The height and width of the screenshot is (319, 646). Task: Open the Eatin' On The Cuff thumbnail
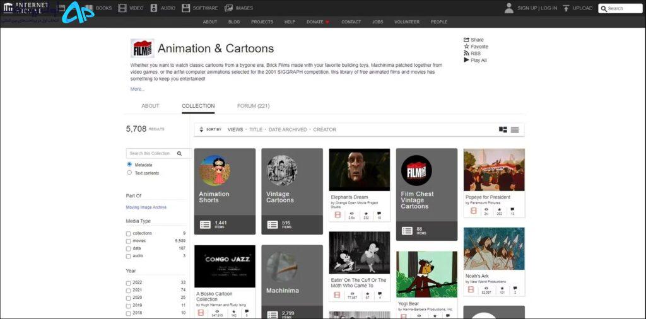pos(359,253)
